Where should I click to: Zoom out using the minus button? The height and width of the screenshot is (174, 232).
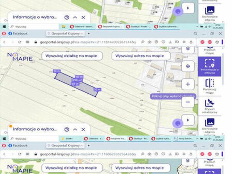coord(188,102)
